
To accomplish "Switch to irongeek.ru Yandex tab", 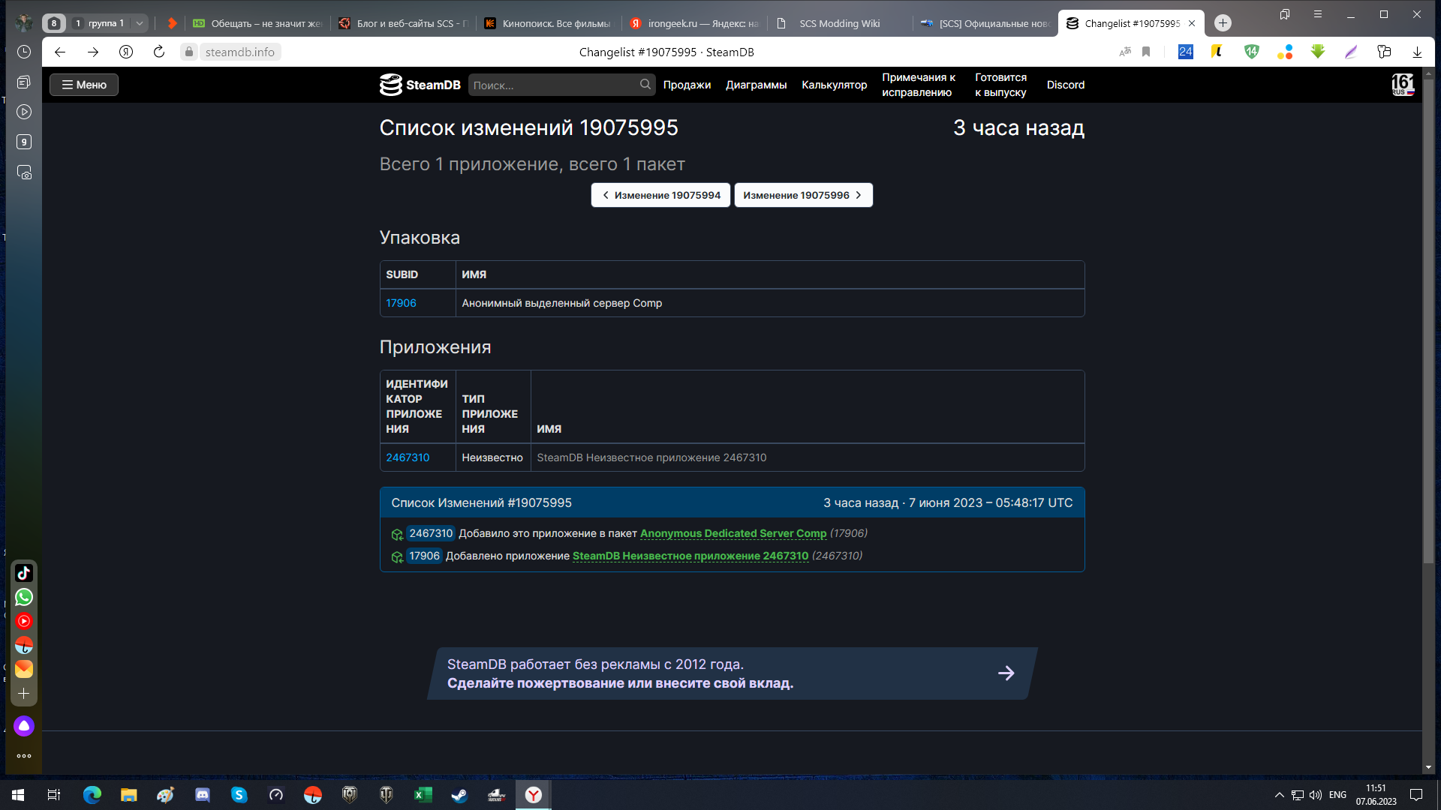I will [695, 23].
